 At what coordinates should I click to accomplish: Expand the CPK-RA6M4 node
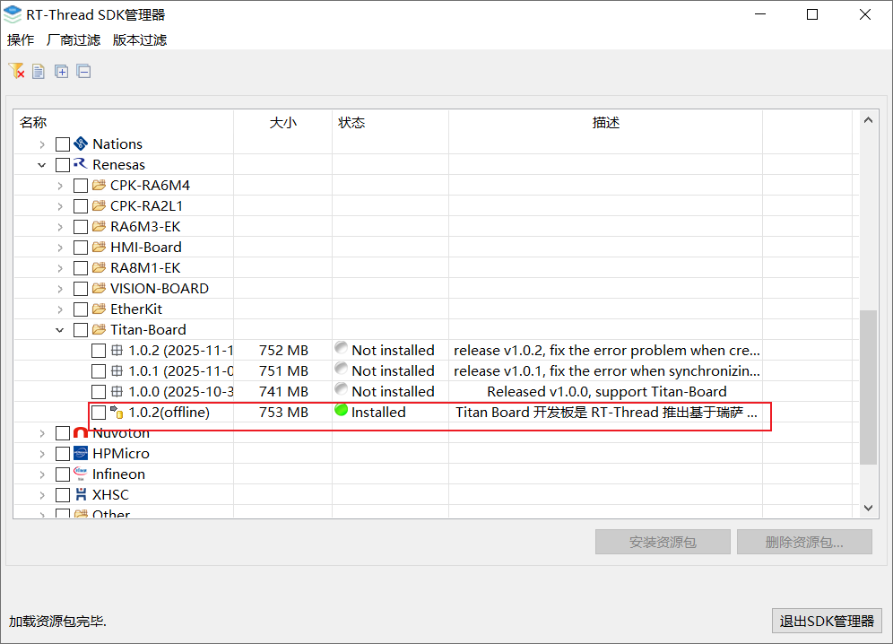click(x=60, y=186)
